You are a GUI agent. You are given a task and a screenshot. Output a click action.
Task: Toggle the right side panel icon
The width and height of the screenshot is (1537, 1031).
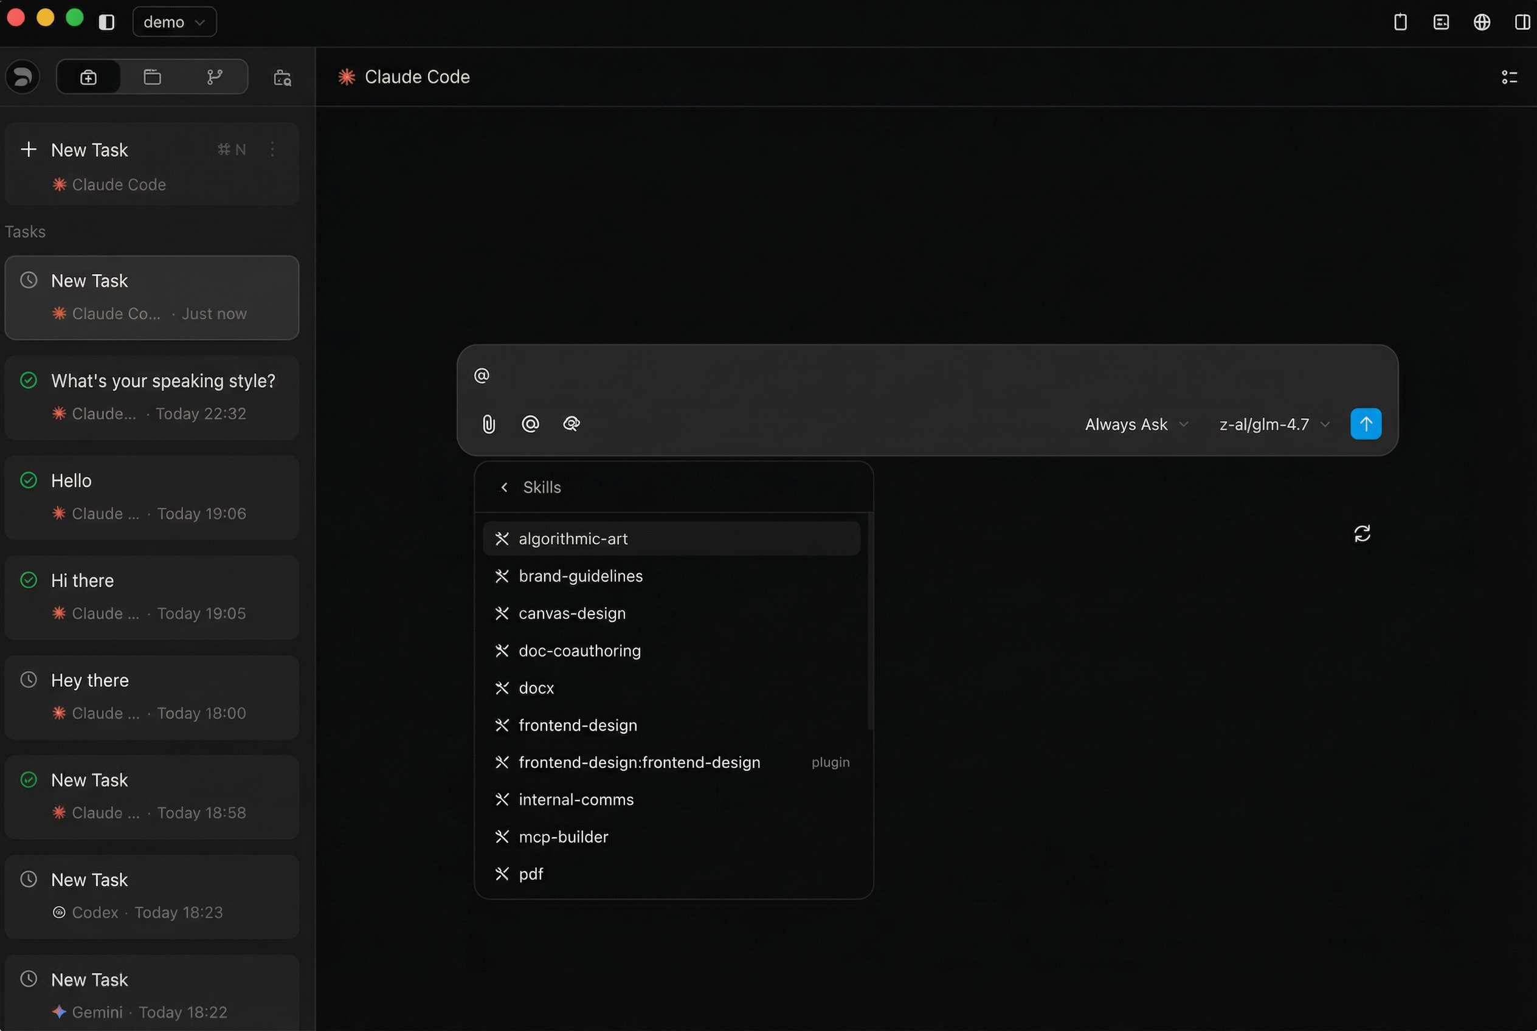pos(1522,22)
